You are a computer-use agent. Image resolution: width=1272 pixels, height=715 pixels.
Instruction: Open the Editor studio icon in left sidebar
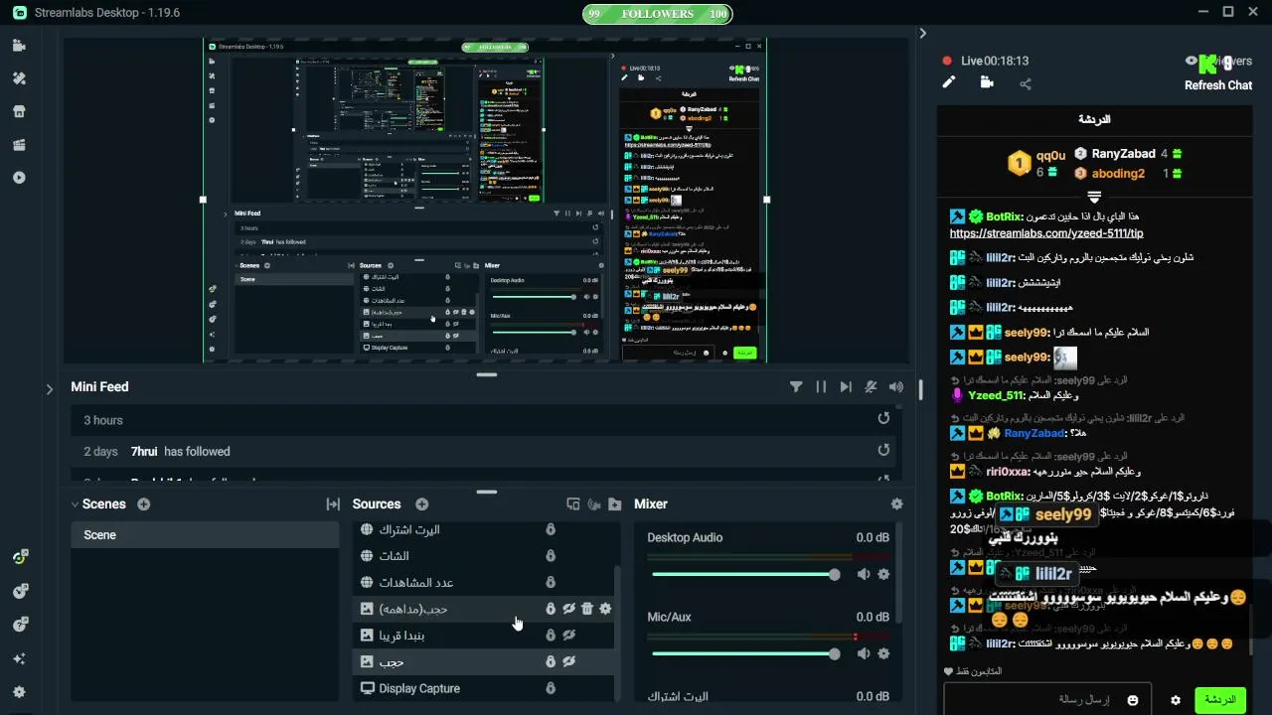click(x=19, y=46)
